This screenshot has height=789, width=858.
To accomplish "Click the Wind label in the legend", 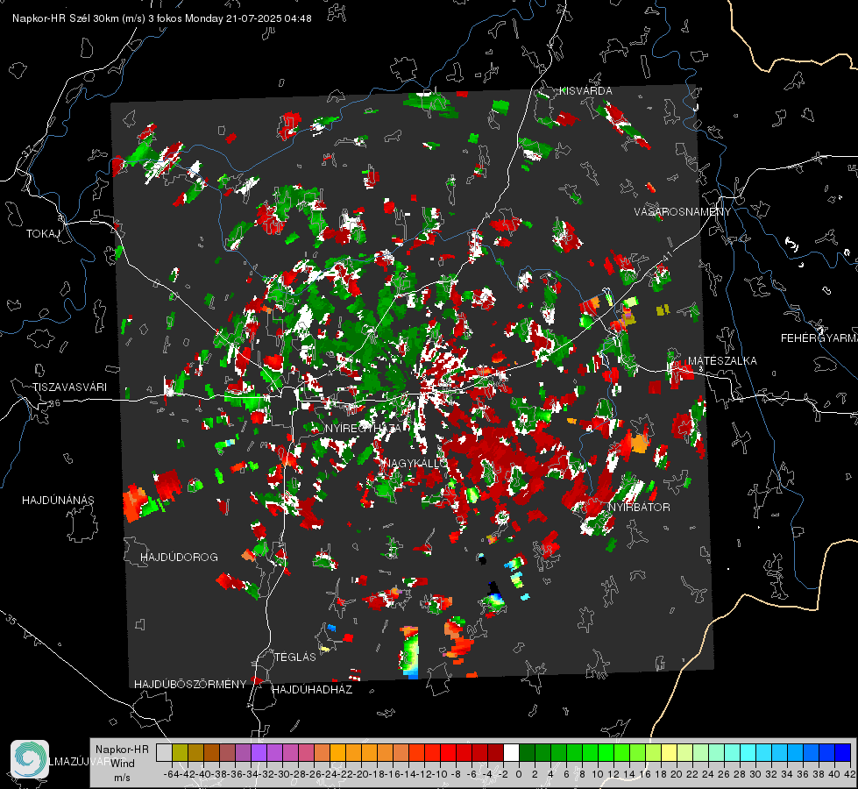I will tap(123, 763).
